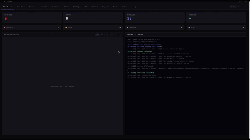Click the Scans count card
250x140 pixels.
(93, 17)
